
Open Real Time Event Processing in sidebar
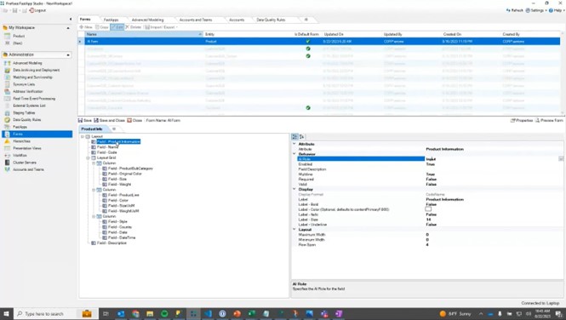[x=34, y=99]
